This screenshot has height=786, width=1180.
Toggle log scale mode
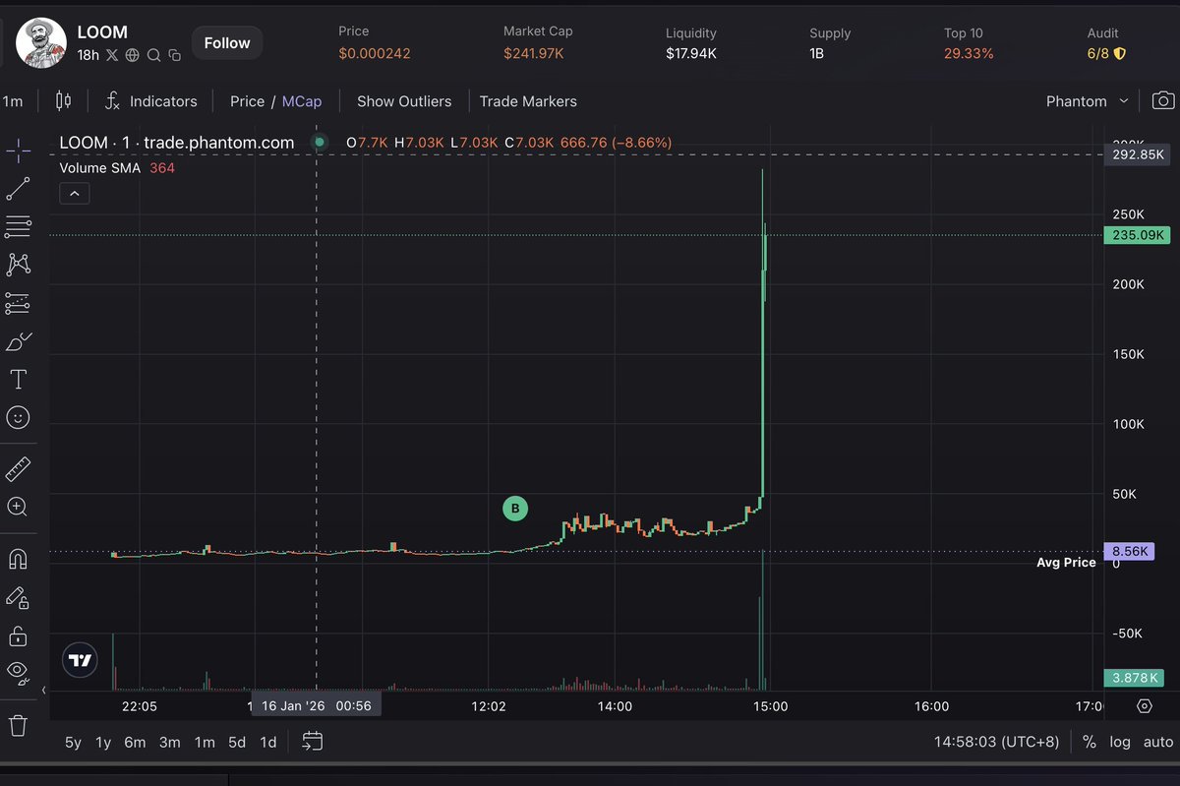coord(1120,742)
